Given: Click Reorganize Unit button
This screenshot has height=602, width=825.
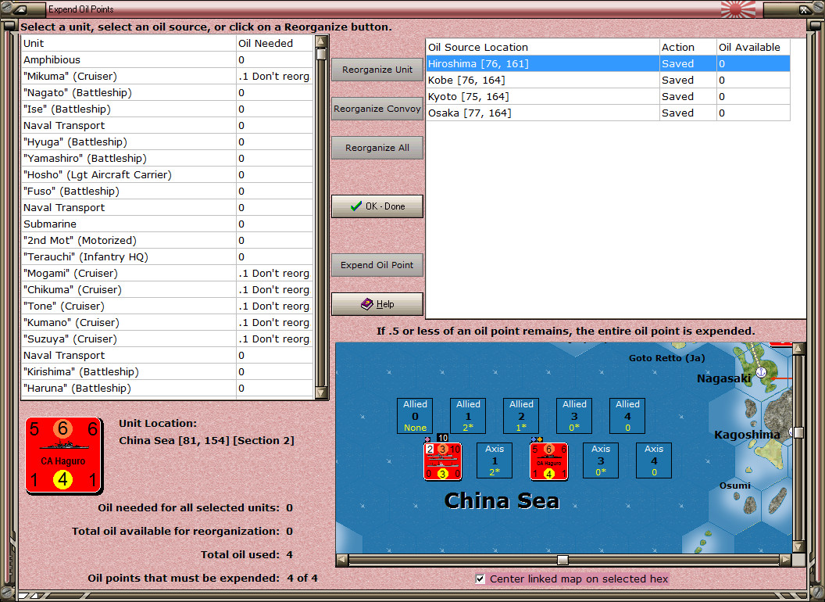Looking at the screenshot, I should point(377,70).
